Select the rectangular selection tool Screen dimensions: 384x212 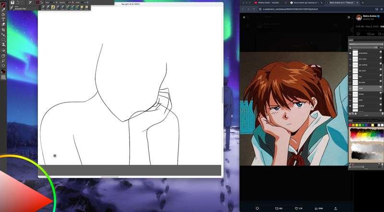point(3,40)
